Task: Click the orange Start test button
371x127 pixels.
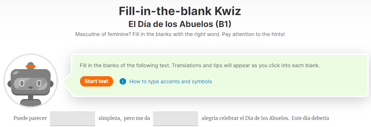Action: (x=96, y=81)
